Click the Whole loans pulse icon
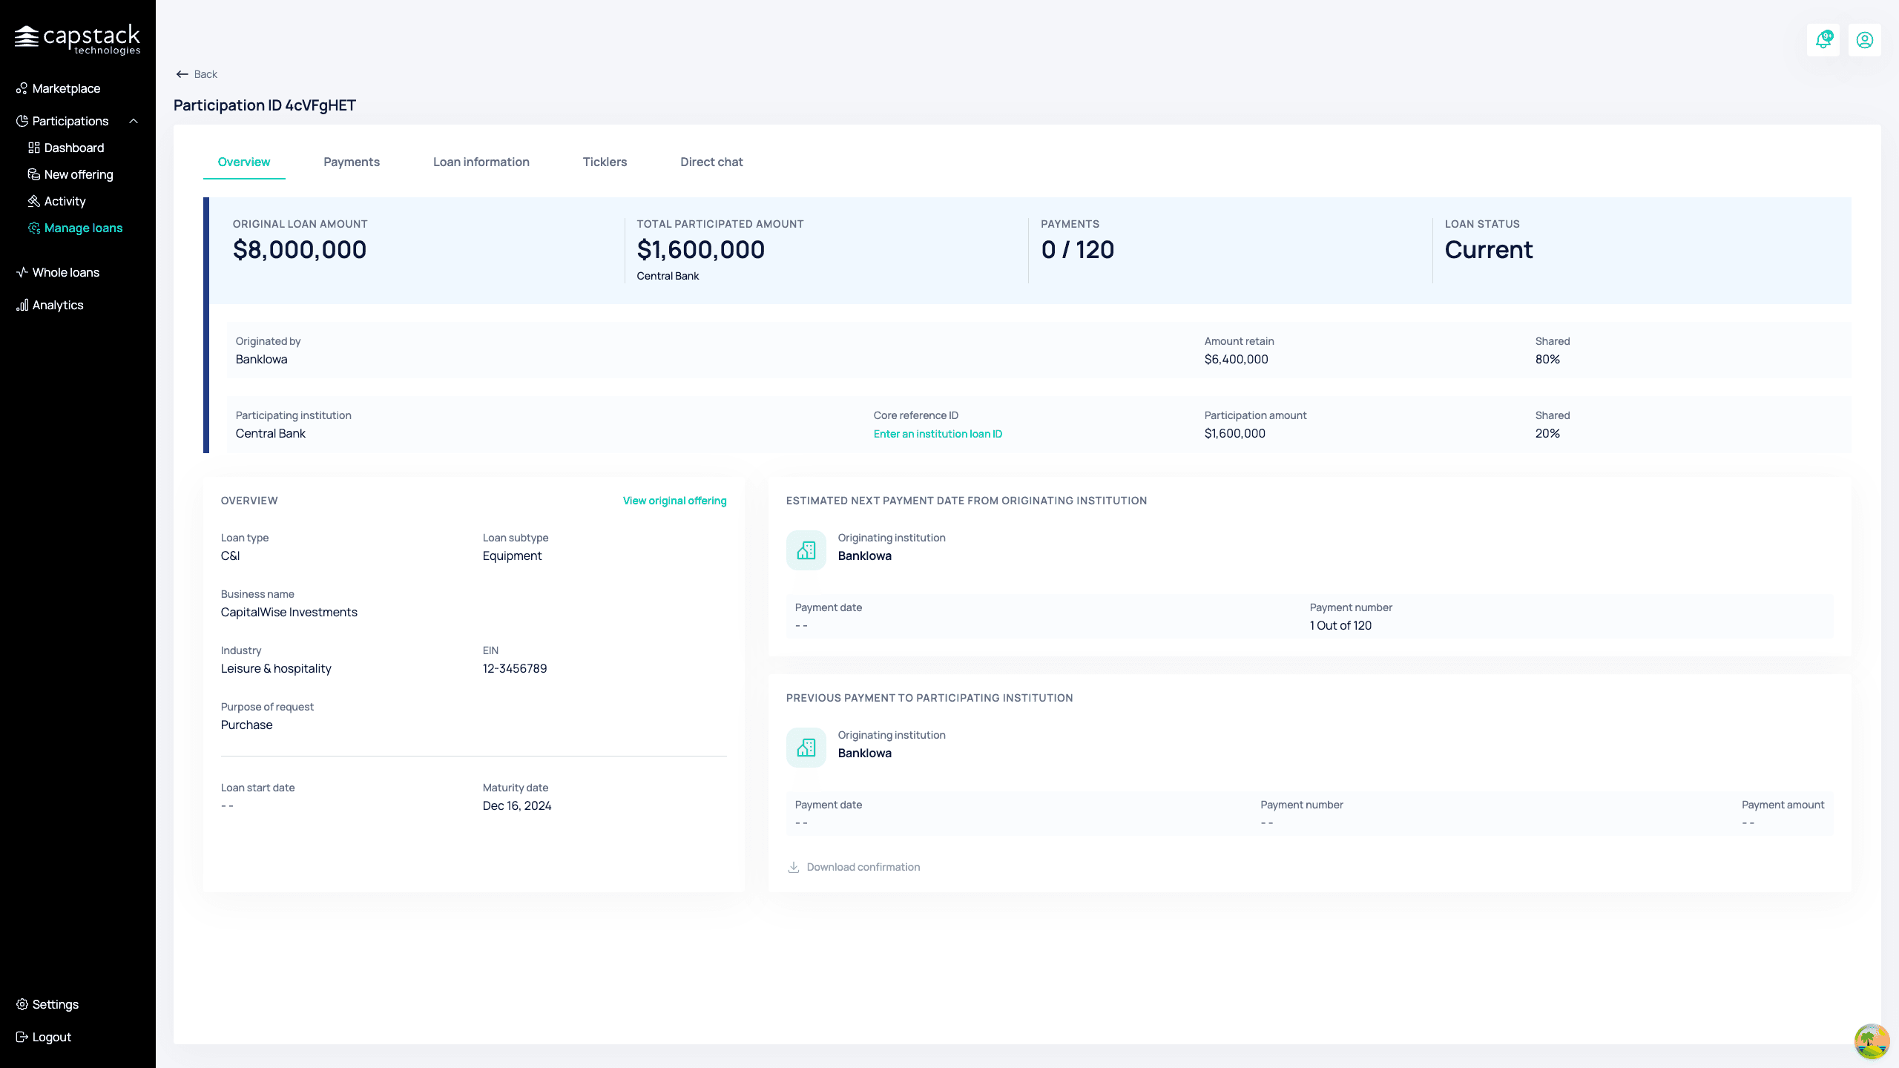 point(22,272)
